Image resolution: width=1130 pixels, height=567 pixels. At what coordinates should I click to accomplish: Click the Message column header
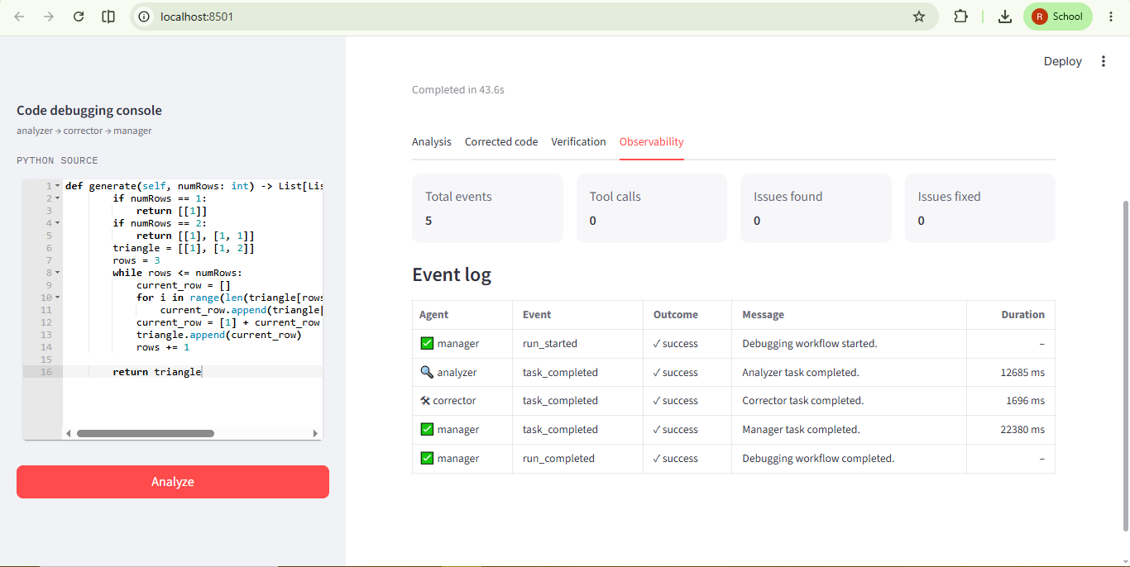coord(849,314)
